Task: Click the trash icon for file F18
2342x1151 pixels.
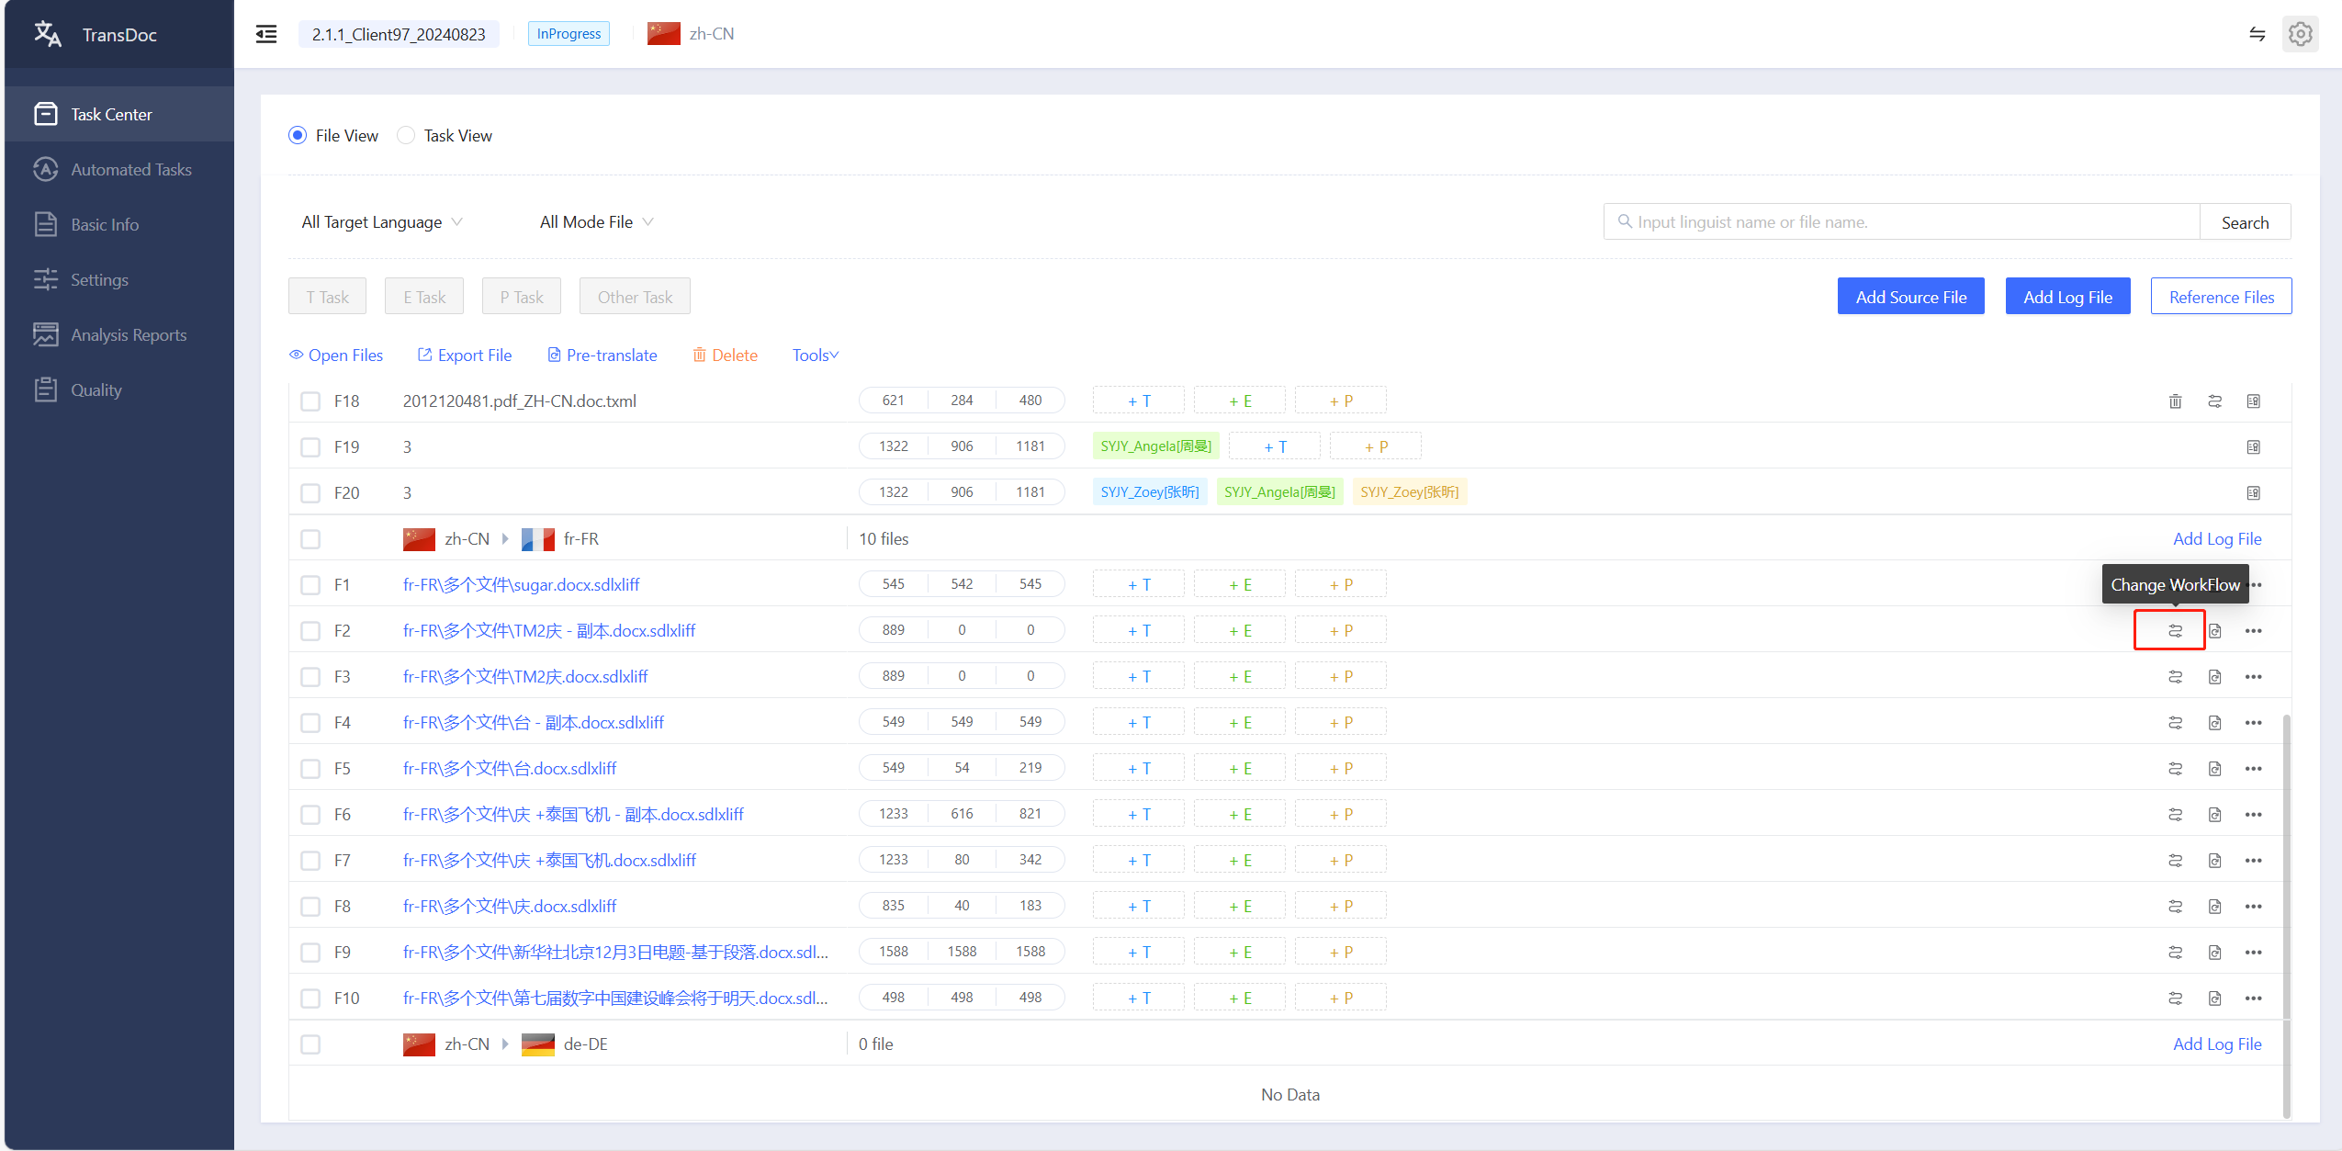Action: click(2175, 401)
